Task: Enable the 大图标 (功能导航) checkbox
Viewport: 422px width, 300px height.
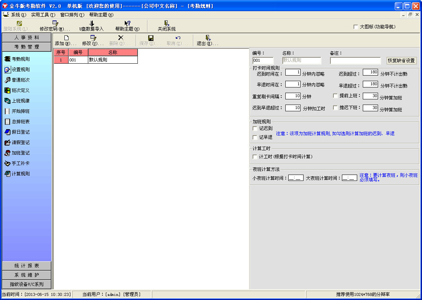Action: (356, 27)
